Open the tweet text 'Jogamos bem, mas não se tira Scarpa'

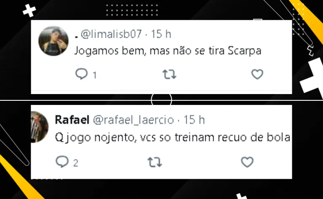pyautogui.click(x=168, y=51)
